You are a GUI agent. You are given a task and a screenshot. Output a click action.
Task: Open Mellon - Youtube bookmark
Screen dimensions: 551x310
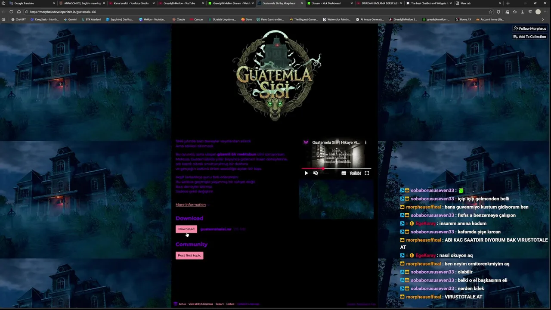[x=152, y=19]
